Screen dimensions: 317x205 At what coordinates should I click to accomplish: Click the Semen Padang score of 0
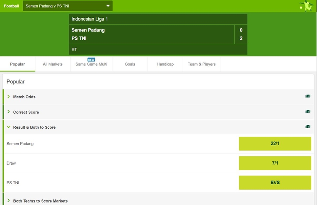point(241,30)
